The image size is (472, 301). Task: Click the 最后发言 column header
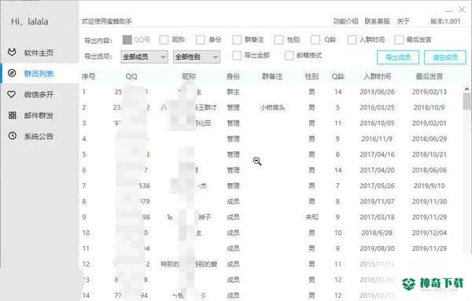tap(430, 76)
